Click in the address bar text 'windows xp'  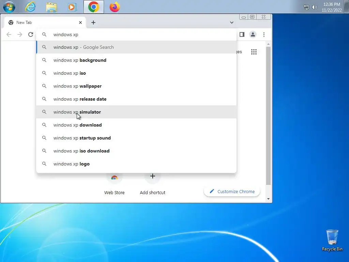click(x=66, y=34)
